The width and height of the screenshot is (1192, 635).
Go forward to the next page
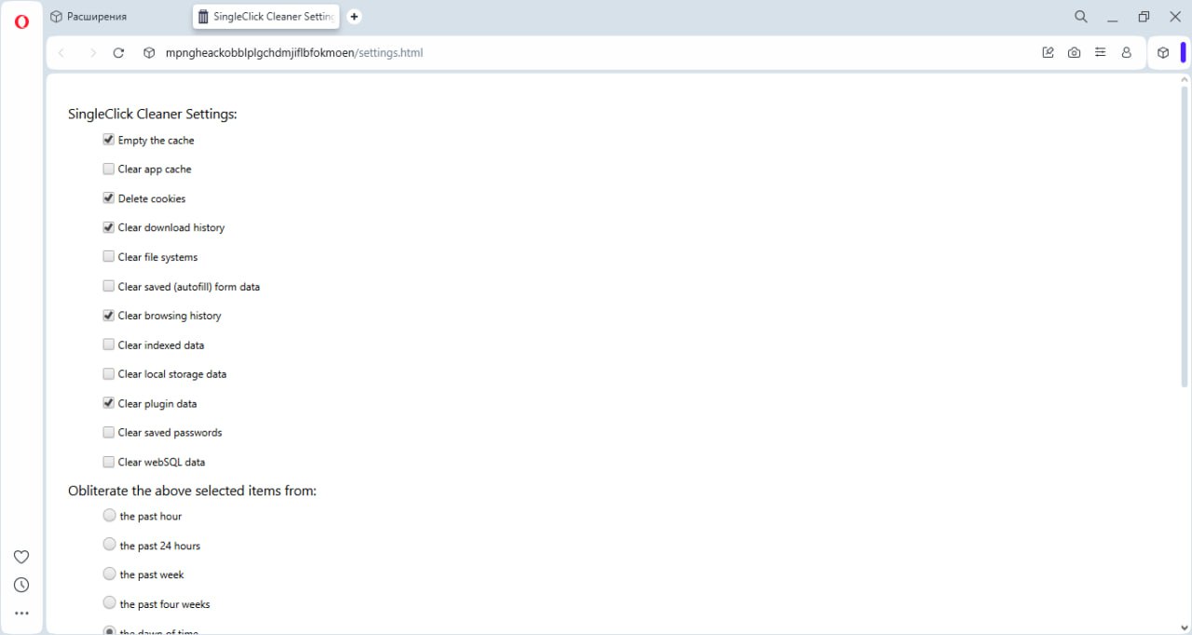(92, 53)
